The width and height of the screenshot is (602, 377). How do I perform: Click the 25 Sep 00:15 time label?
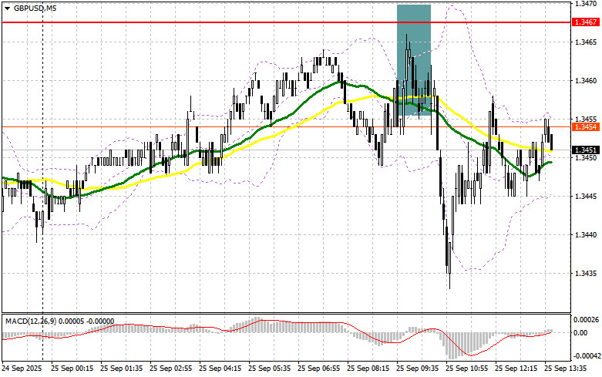72,369
